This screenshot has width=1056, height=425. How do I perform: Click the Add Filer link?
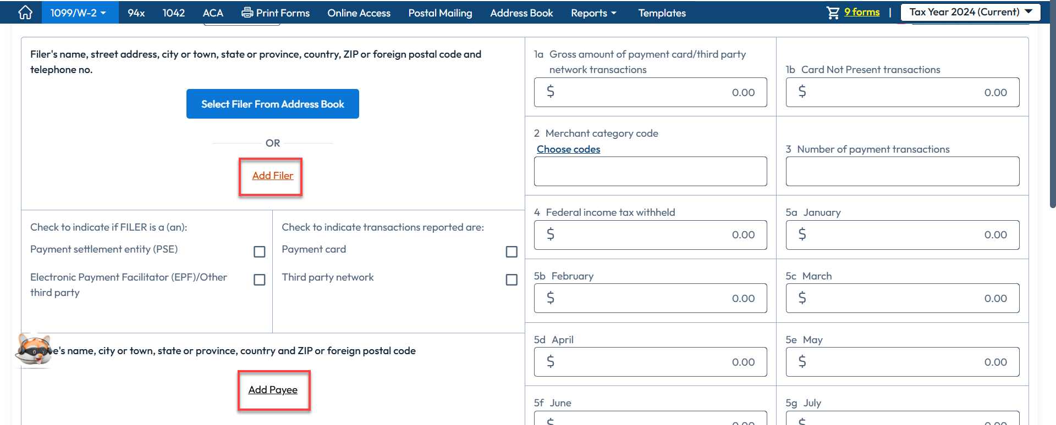[x=273, y=176]
